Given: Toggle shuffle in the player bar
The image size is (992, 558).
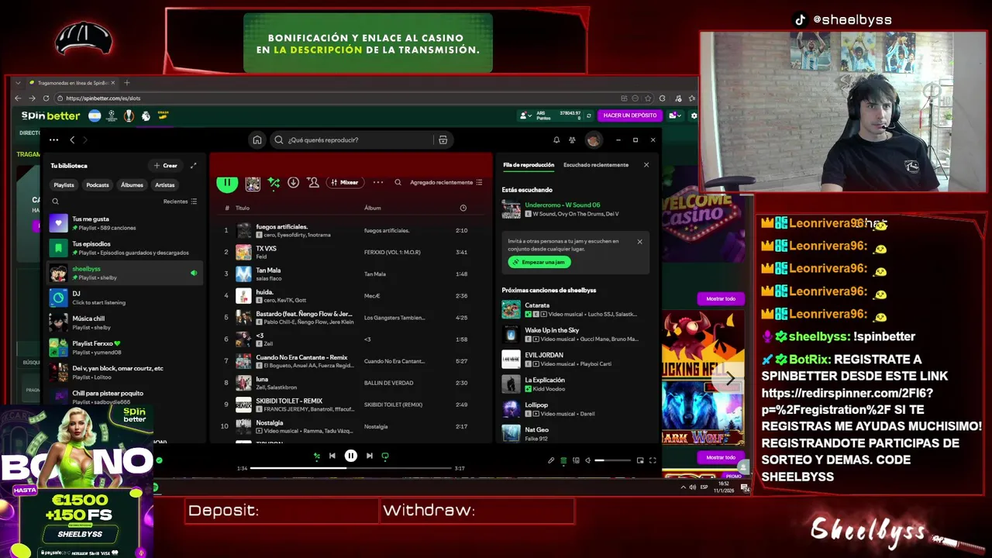Looking at the screenshot, I should (316, 456).
